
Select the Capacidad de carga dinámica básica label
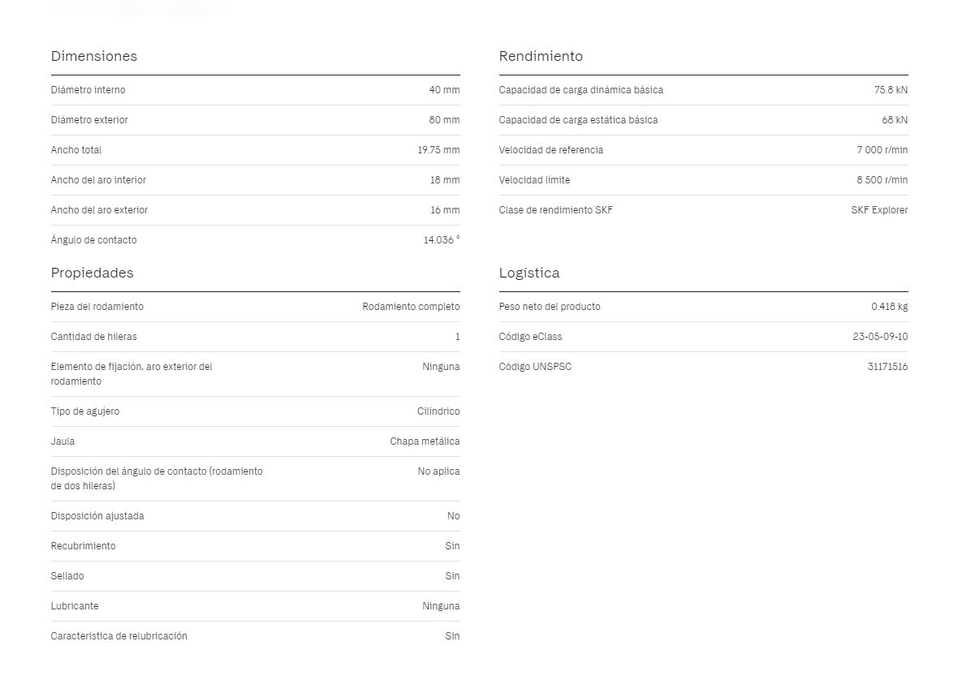coord(581,90)
